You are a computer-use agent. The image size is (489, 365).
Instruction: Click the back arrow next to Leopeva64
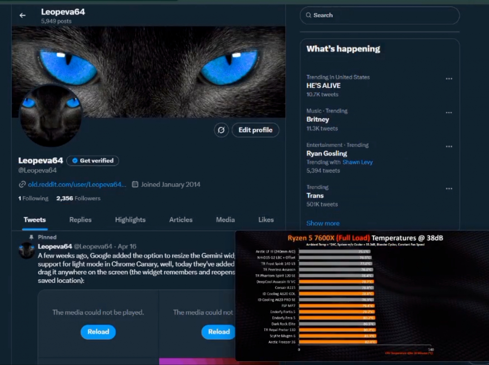point(23,15)
